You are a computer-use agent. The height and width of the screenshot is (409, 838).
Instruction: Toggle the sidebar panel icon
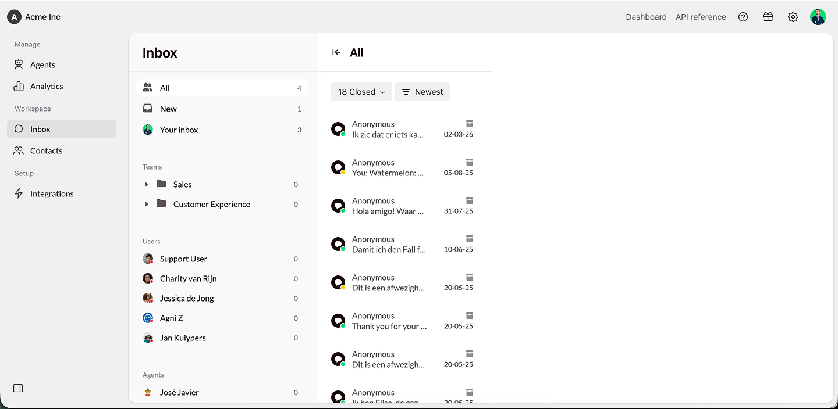pos(18,388)
